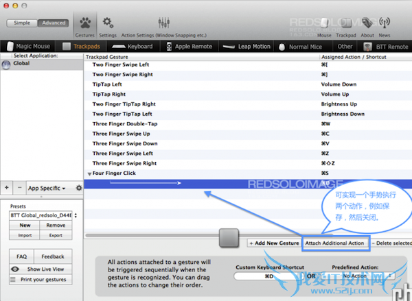Click the Trackpad Gesture column header

point(106,57)
